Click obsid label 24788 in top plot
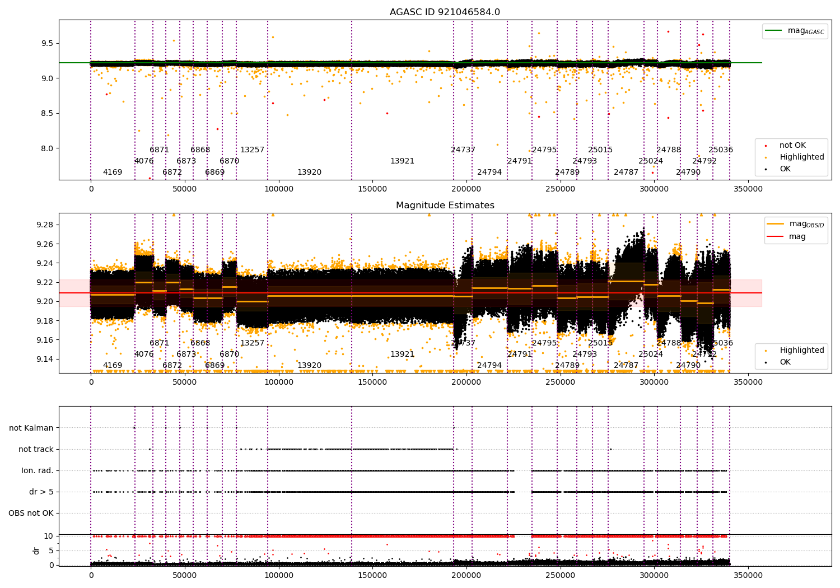The height and width of the screenshot is (588, 840). (x=669, y=150)
